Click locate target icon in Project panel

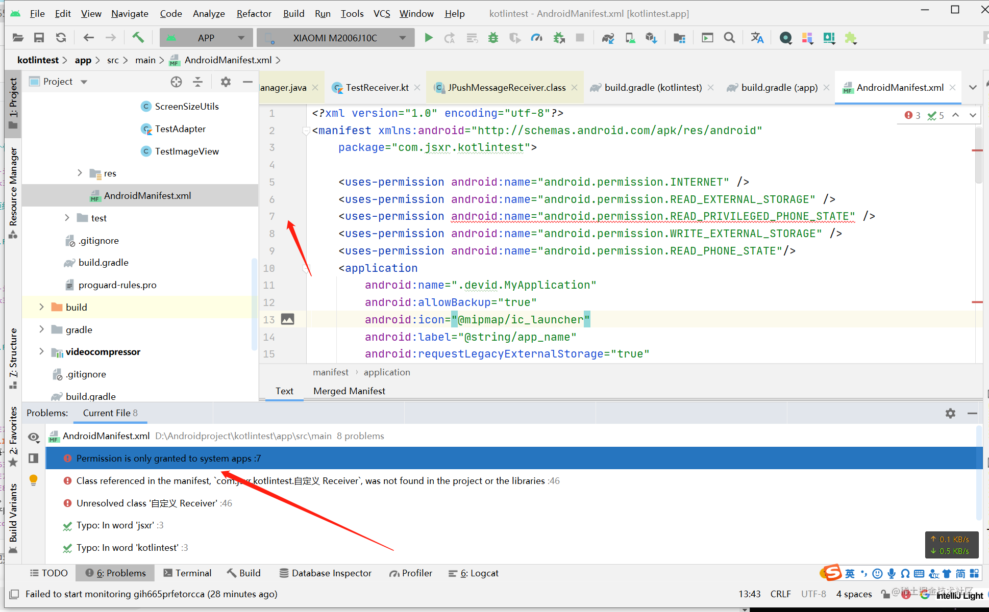tap(176, 82)
